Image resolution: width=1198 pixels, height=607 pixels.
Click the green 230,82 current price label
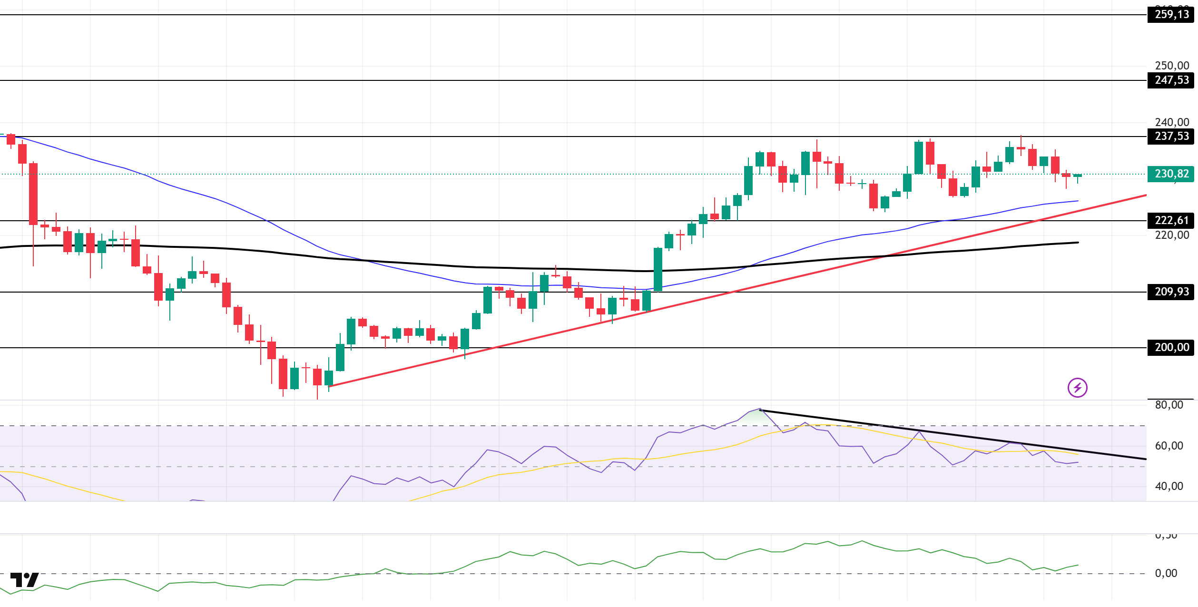(1171, 174)
